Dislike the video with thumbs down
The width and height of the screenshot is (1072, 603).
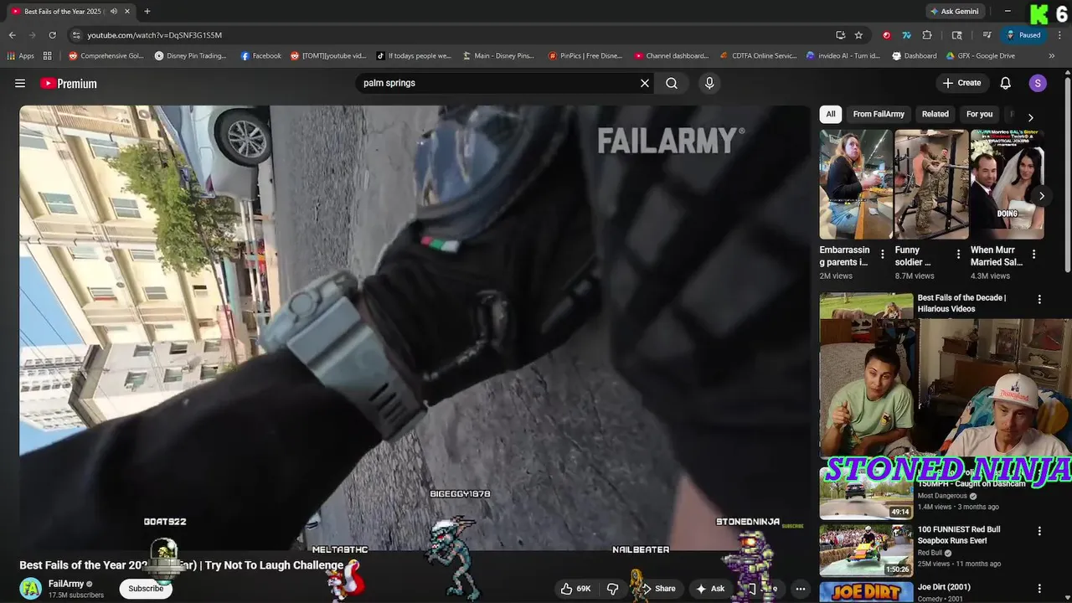click(612, 589)
